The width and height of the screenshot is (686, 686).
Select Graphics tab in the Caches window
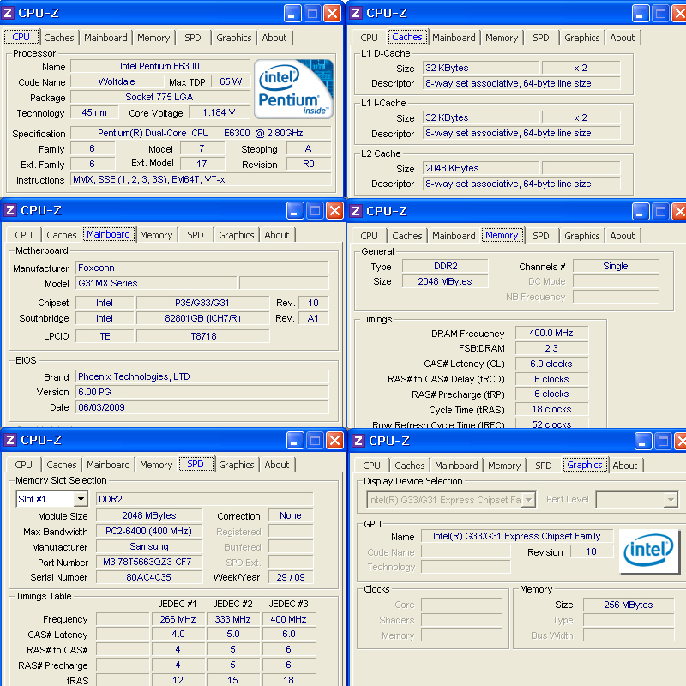tap(582, 38)
